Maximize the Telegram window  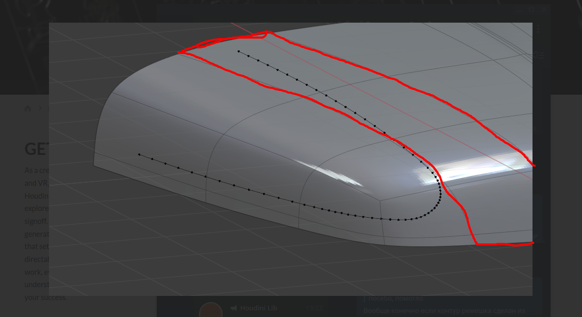[531, 10]
